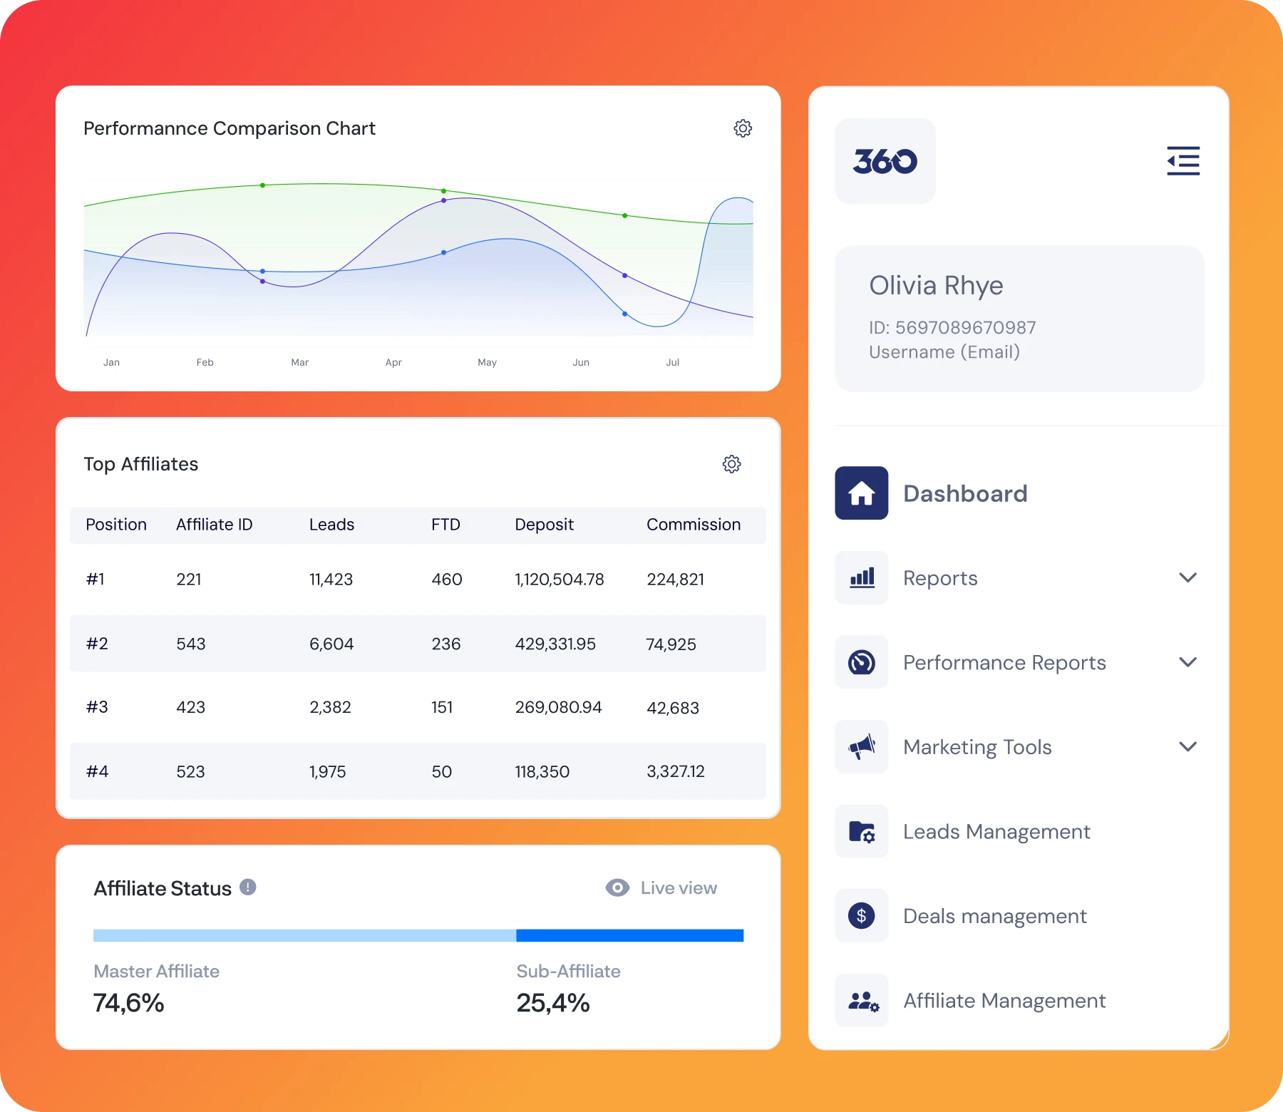This screenshot has height=1112, width=1283.
Task: Open Top Affiliates settings gear
Action: pyautogui.click(x=731, y=464)
